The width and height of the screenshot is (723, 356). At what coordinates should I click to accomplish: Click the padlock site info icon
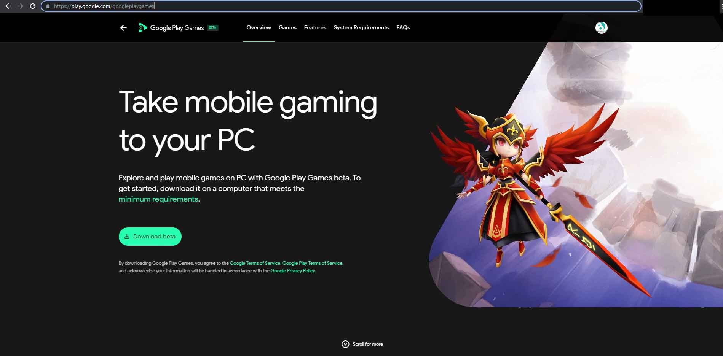48,6
